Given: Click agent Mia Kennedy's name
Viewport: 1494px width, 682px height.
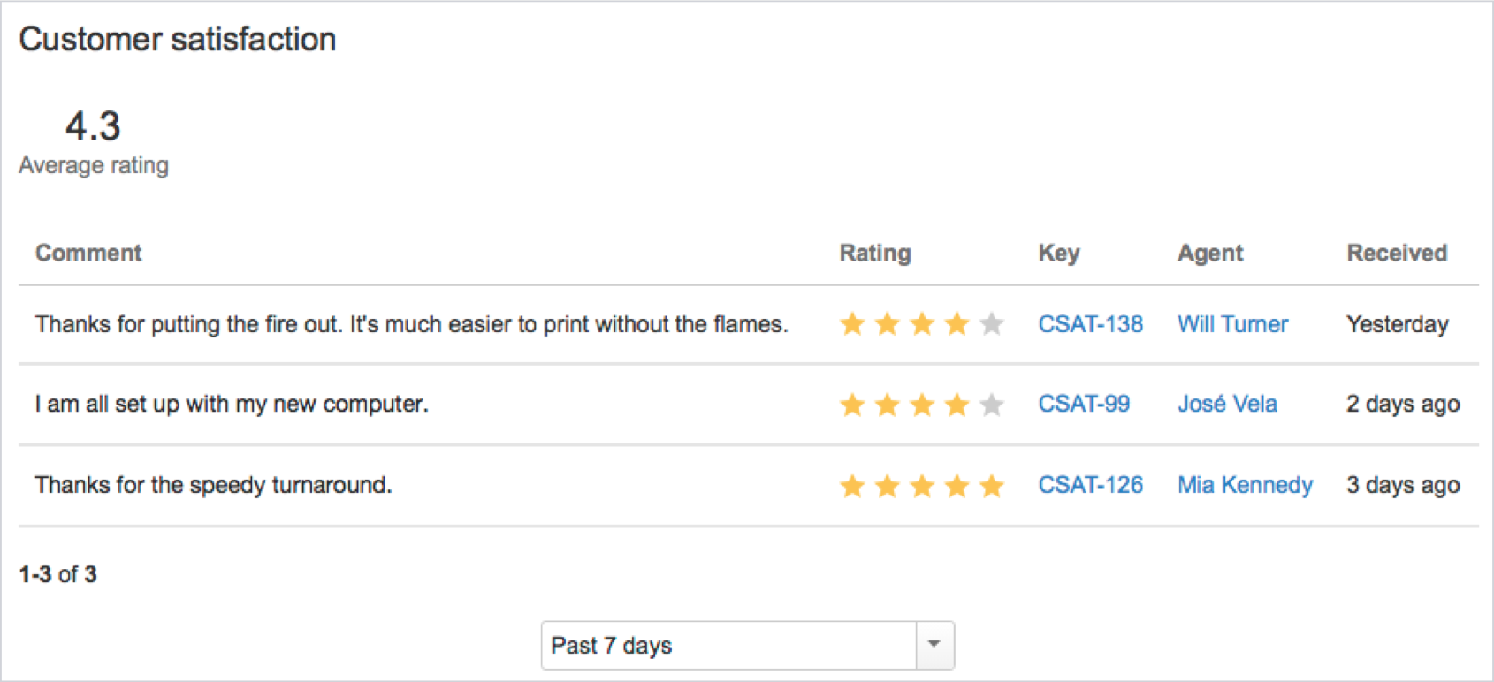Looking at the screenshot, I should (x=1244, y=485).
